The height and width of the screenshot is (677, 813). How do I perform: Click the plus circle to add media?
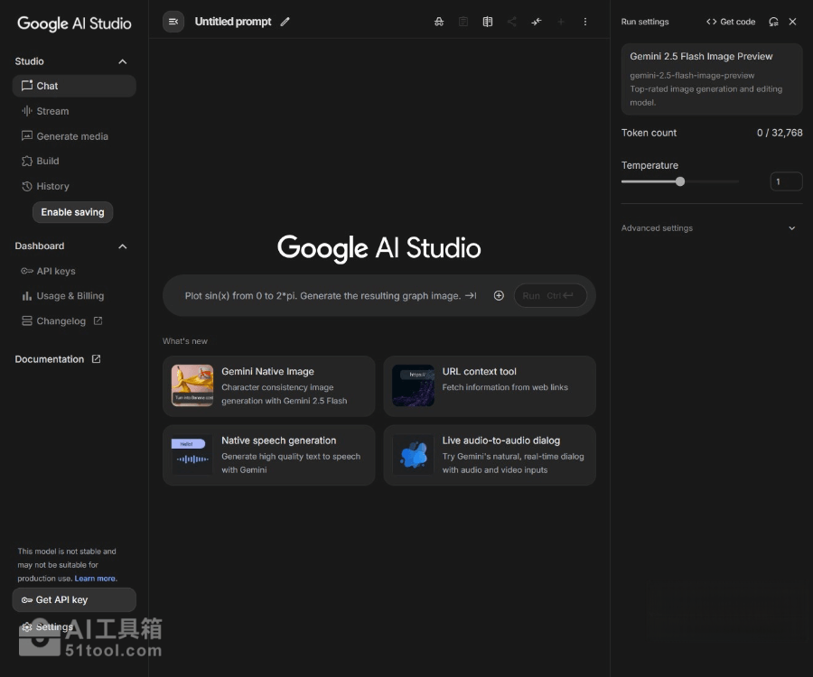[x=499, y=295]
